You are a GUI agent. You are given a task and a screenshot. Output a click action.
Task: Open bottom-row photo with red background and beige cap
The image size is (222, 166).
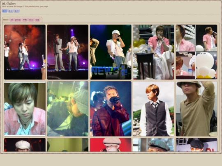coord(111,145)
